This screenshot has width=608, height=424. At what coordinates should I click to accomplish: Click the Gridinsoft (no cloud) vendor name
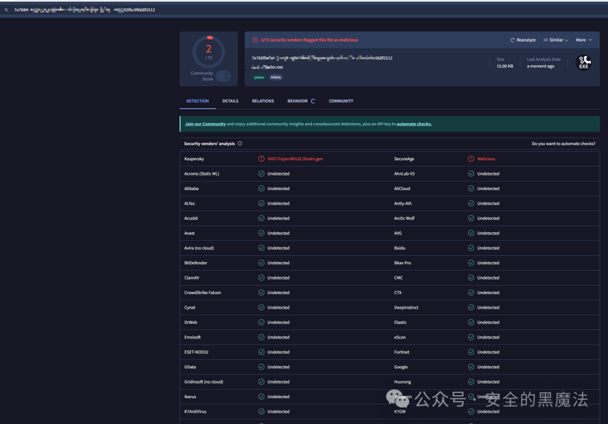tap(204, 382)
